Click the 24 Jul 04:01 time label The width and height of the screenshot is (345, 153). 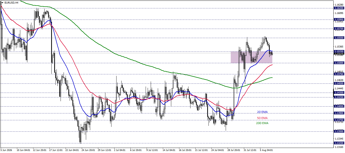point(218,150)
